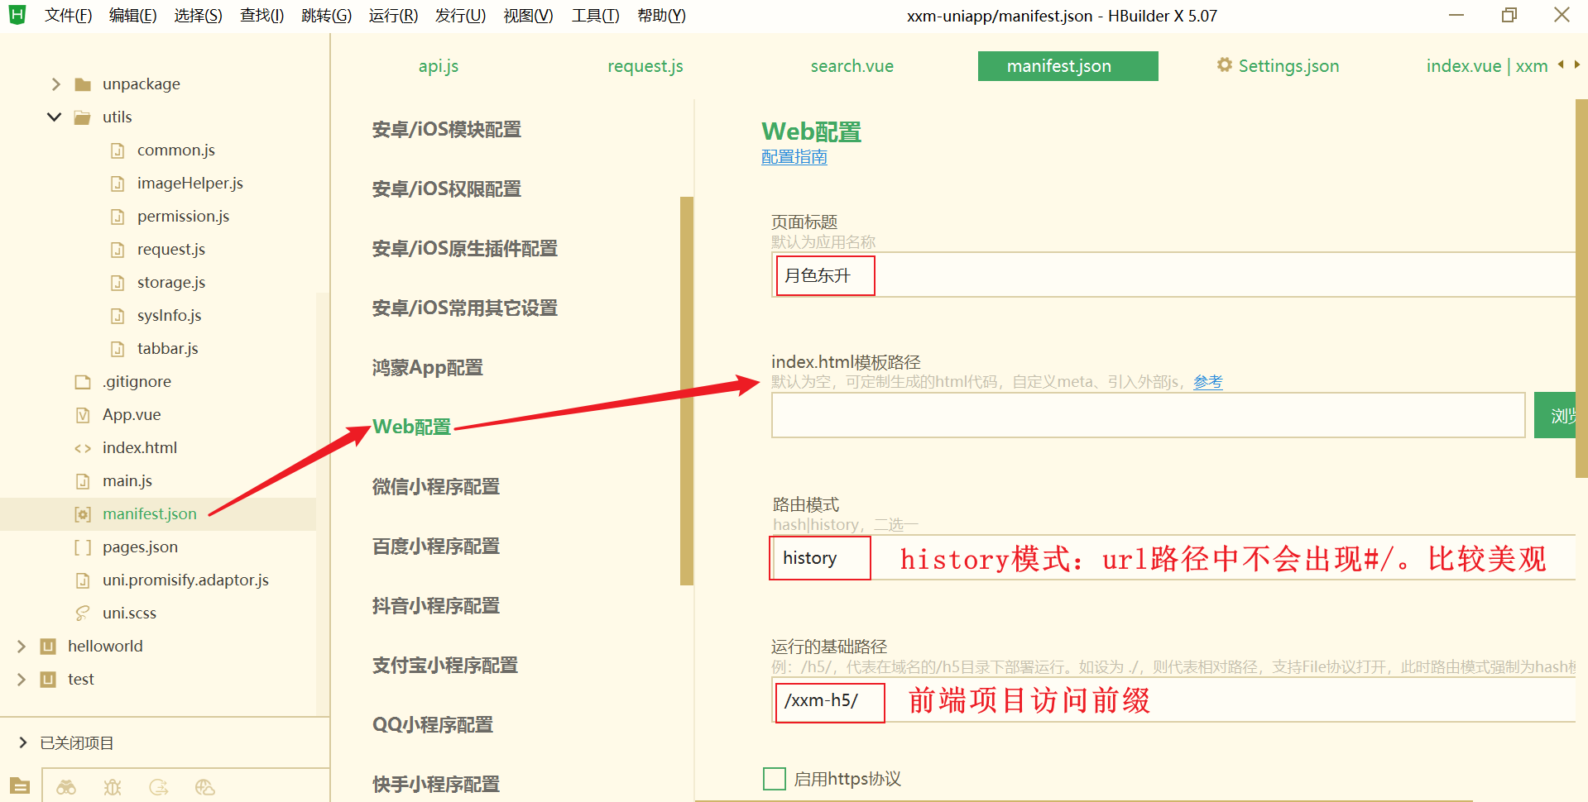
Task: Enable the 启用https协议 checkbox
Action: click(x=775, y=779)
